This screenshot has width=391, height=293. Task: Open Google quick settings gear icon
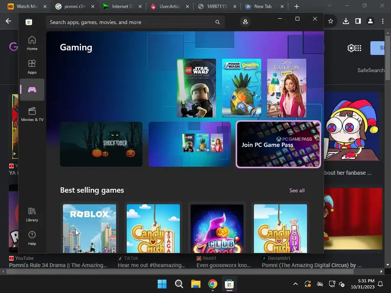351,48
